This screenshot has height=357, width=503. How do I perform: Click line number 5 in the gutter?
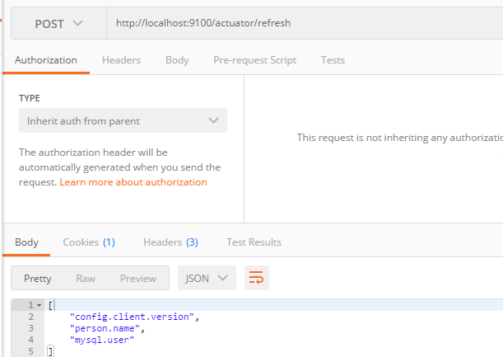point(30,351)
